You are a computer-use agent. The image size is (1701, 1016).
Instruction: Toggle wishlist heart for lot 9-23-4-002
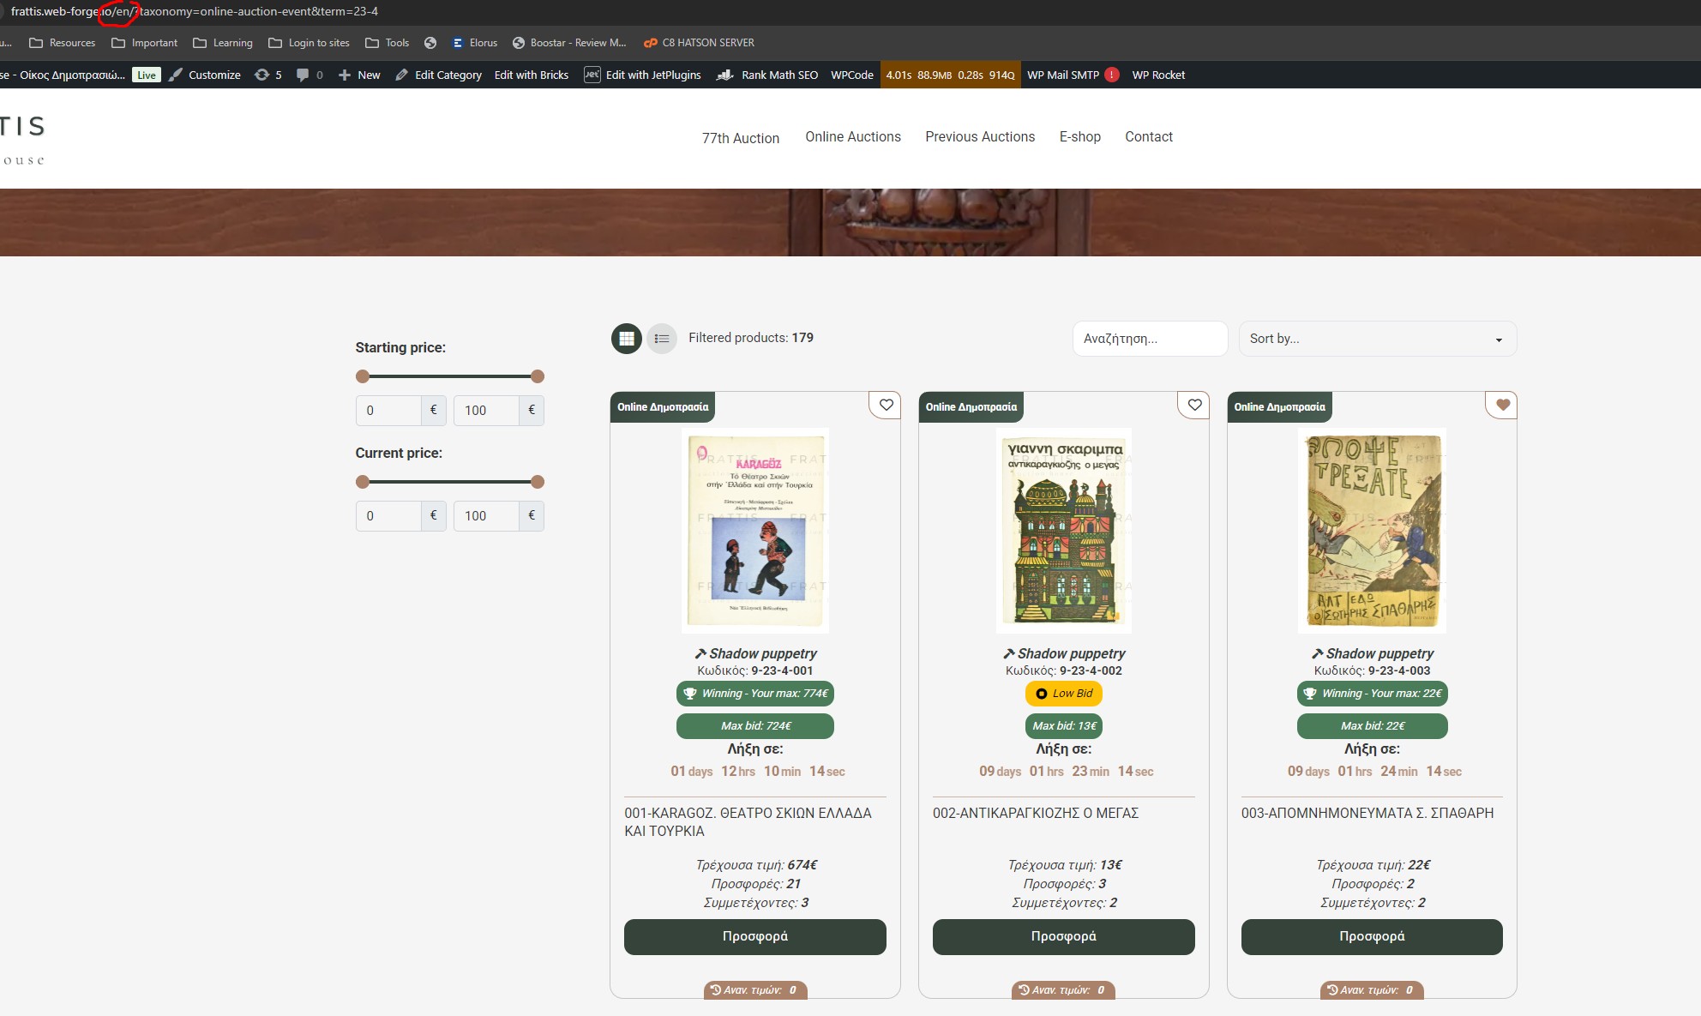(1194, 405)
